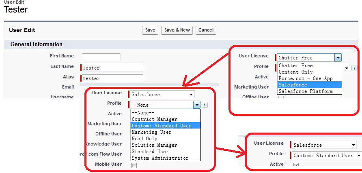Click the Save & New button
This screenshot has width=362, height=173.
177,30
